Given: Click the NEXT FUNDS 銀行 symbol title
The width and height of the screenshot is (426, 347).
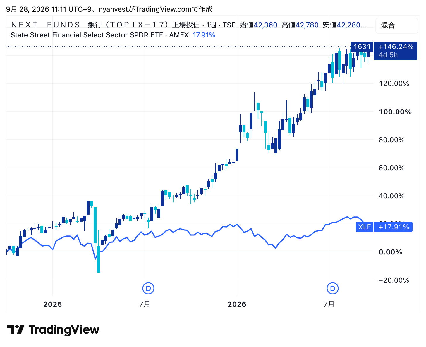Looking at the screenshot, I should (106, 25).
